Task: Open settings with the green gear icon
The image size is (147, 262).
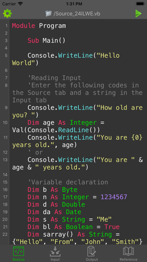Action: click(7, 14)
